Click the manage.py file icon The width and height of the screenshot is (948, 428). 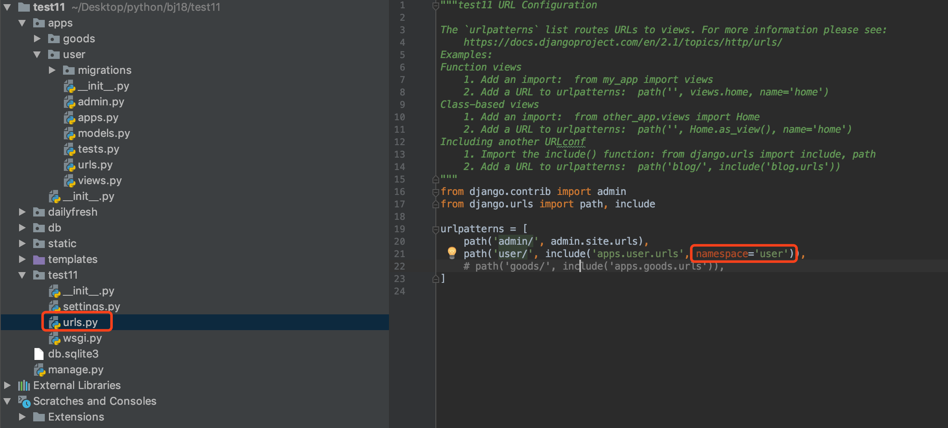point(40,370)
